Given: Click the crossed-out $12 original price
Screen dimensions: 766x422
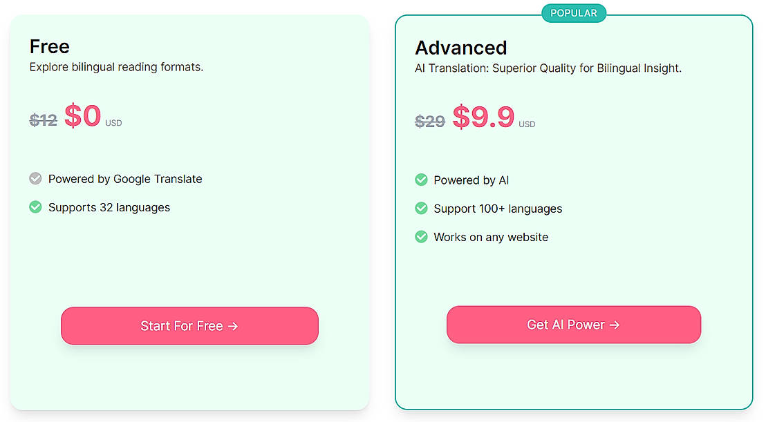Looking at the screenshot, I should click(x=43, y=120).
